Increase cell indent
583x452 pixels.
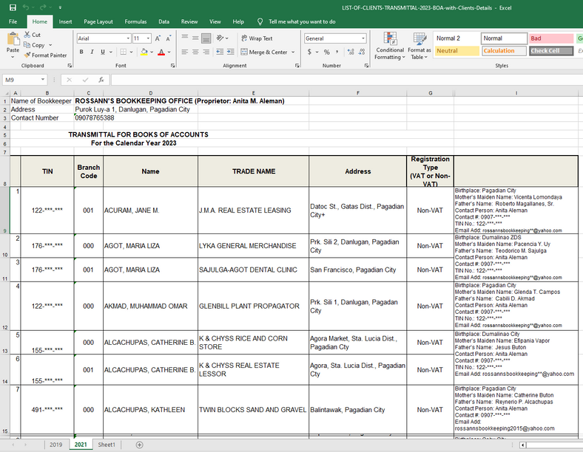(231, 52)
